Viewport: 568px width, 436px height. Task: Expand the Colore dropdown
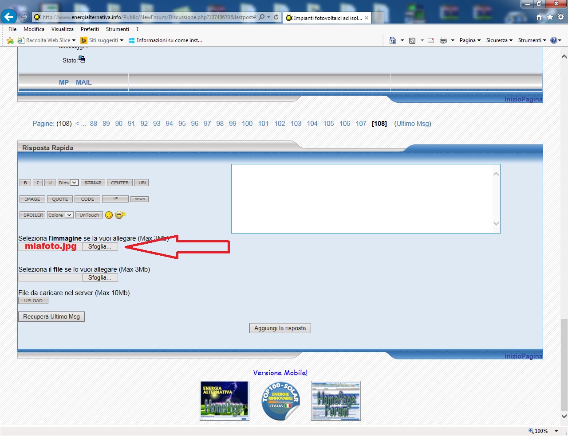(x=60, y=215)
